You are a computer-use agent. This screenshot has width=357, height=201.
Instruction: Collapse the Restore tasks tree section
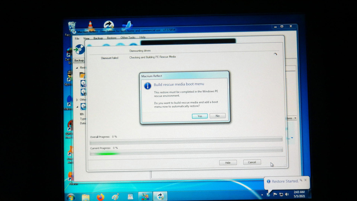pyautogui.click(x=77, y=68)
